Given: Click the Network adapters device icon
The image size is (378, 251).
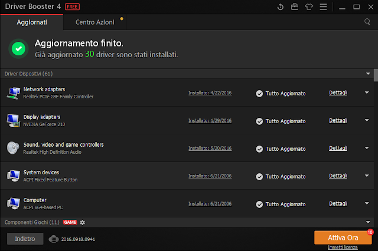Looking at the screenshot, I should (14, 93).
